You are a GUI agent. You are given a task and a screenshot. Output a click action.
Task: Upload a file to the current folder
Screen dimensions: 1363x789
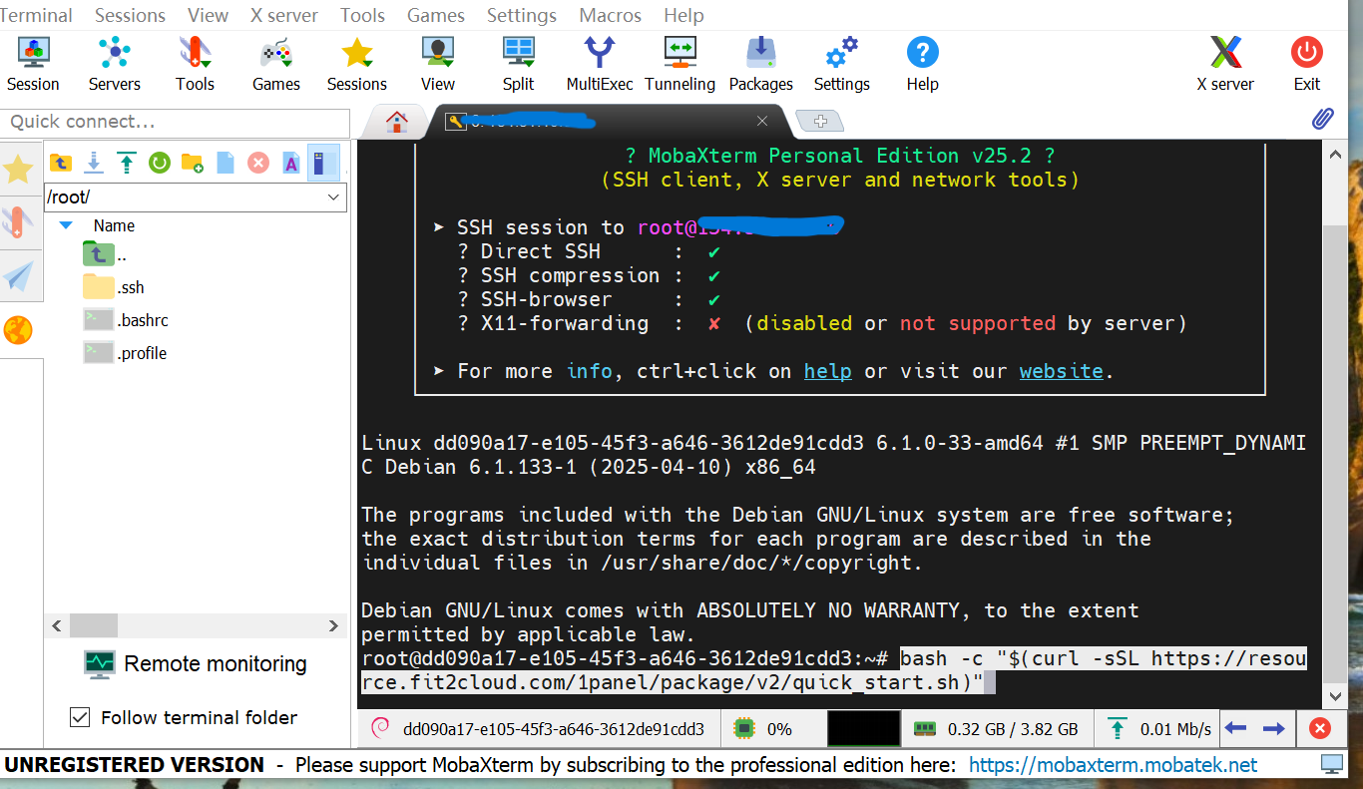127,163
